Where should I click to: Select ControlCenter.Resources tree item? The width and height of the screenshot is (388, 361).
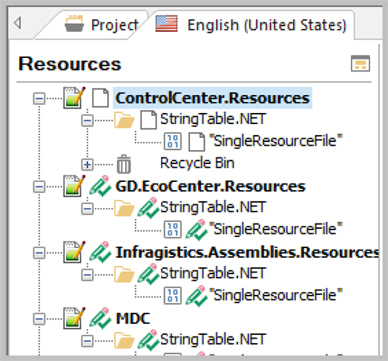tap(213, 98)
